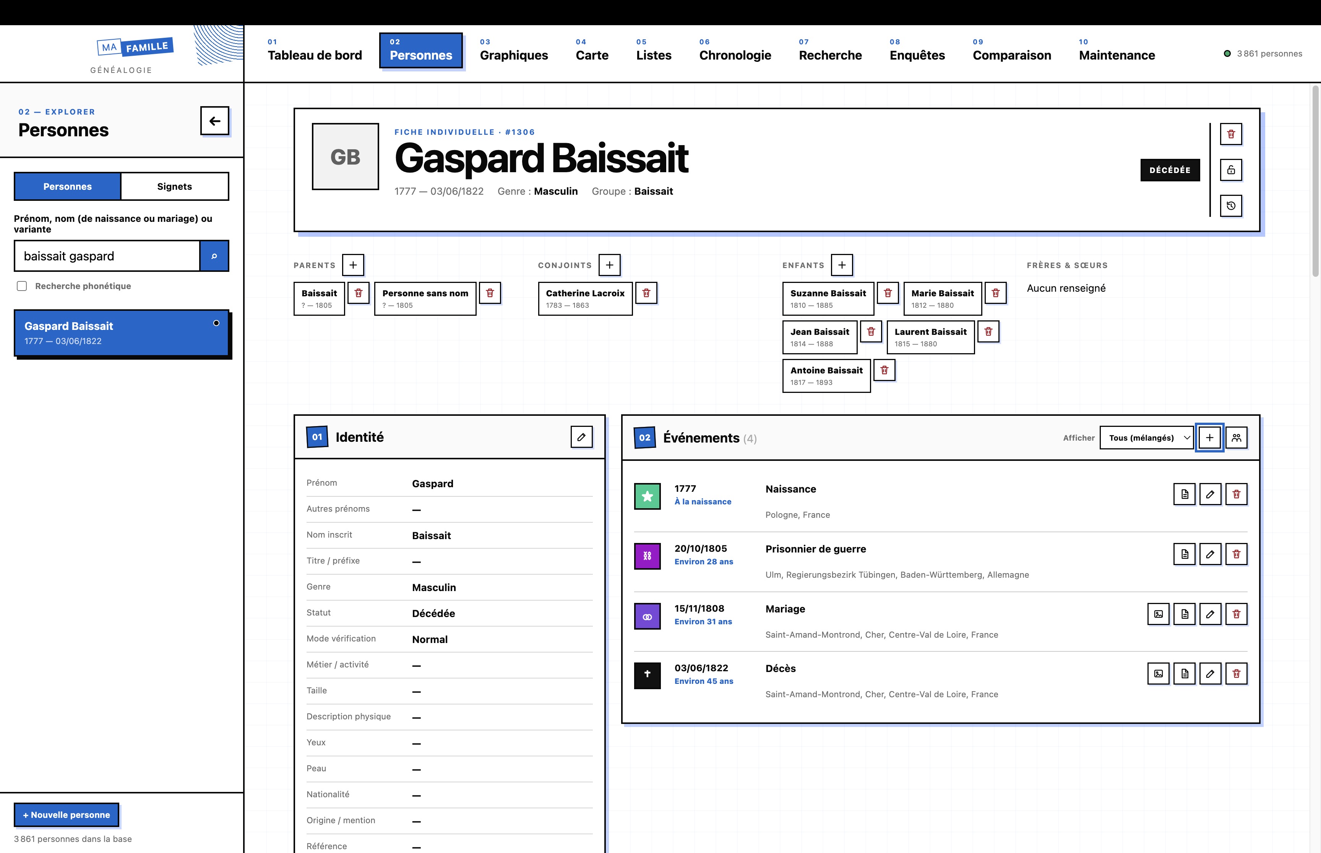Viewport: 1321px width, 853px height.
Task: Add a spouse with Conjoints plus icon
Action: pyautogui.click(x=609, y=265)
